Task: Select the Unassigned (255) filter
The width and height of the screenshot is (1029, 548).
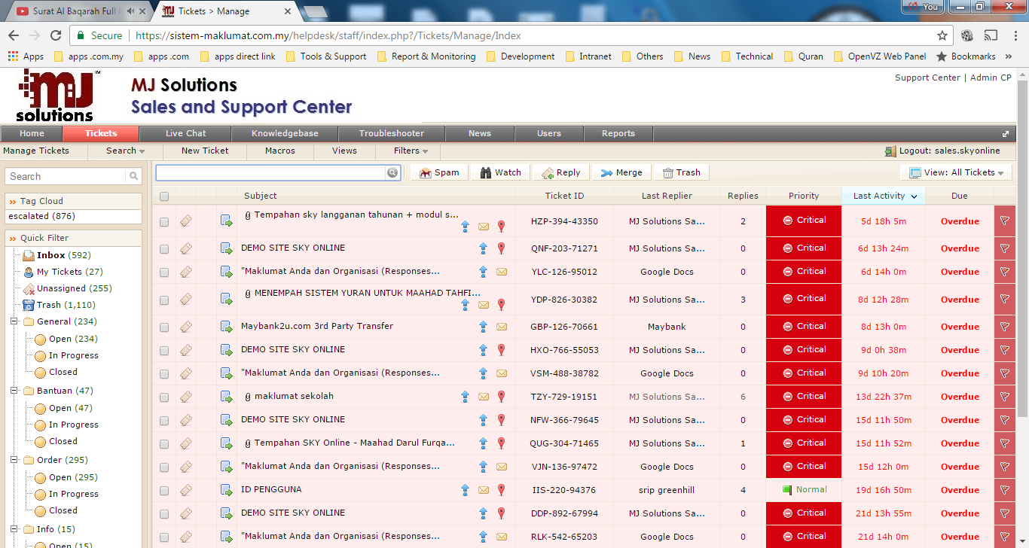Action: pyautogui.click(x=75, y=288)
